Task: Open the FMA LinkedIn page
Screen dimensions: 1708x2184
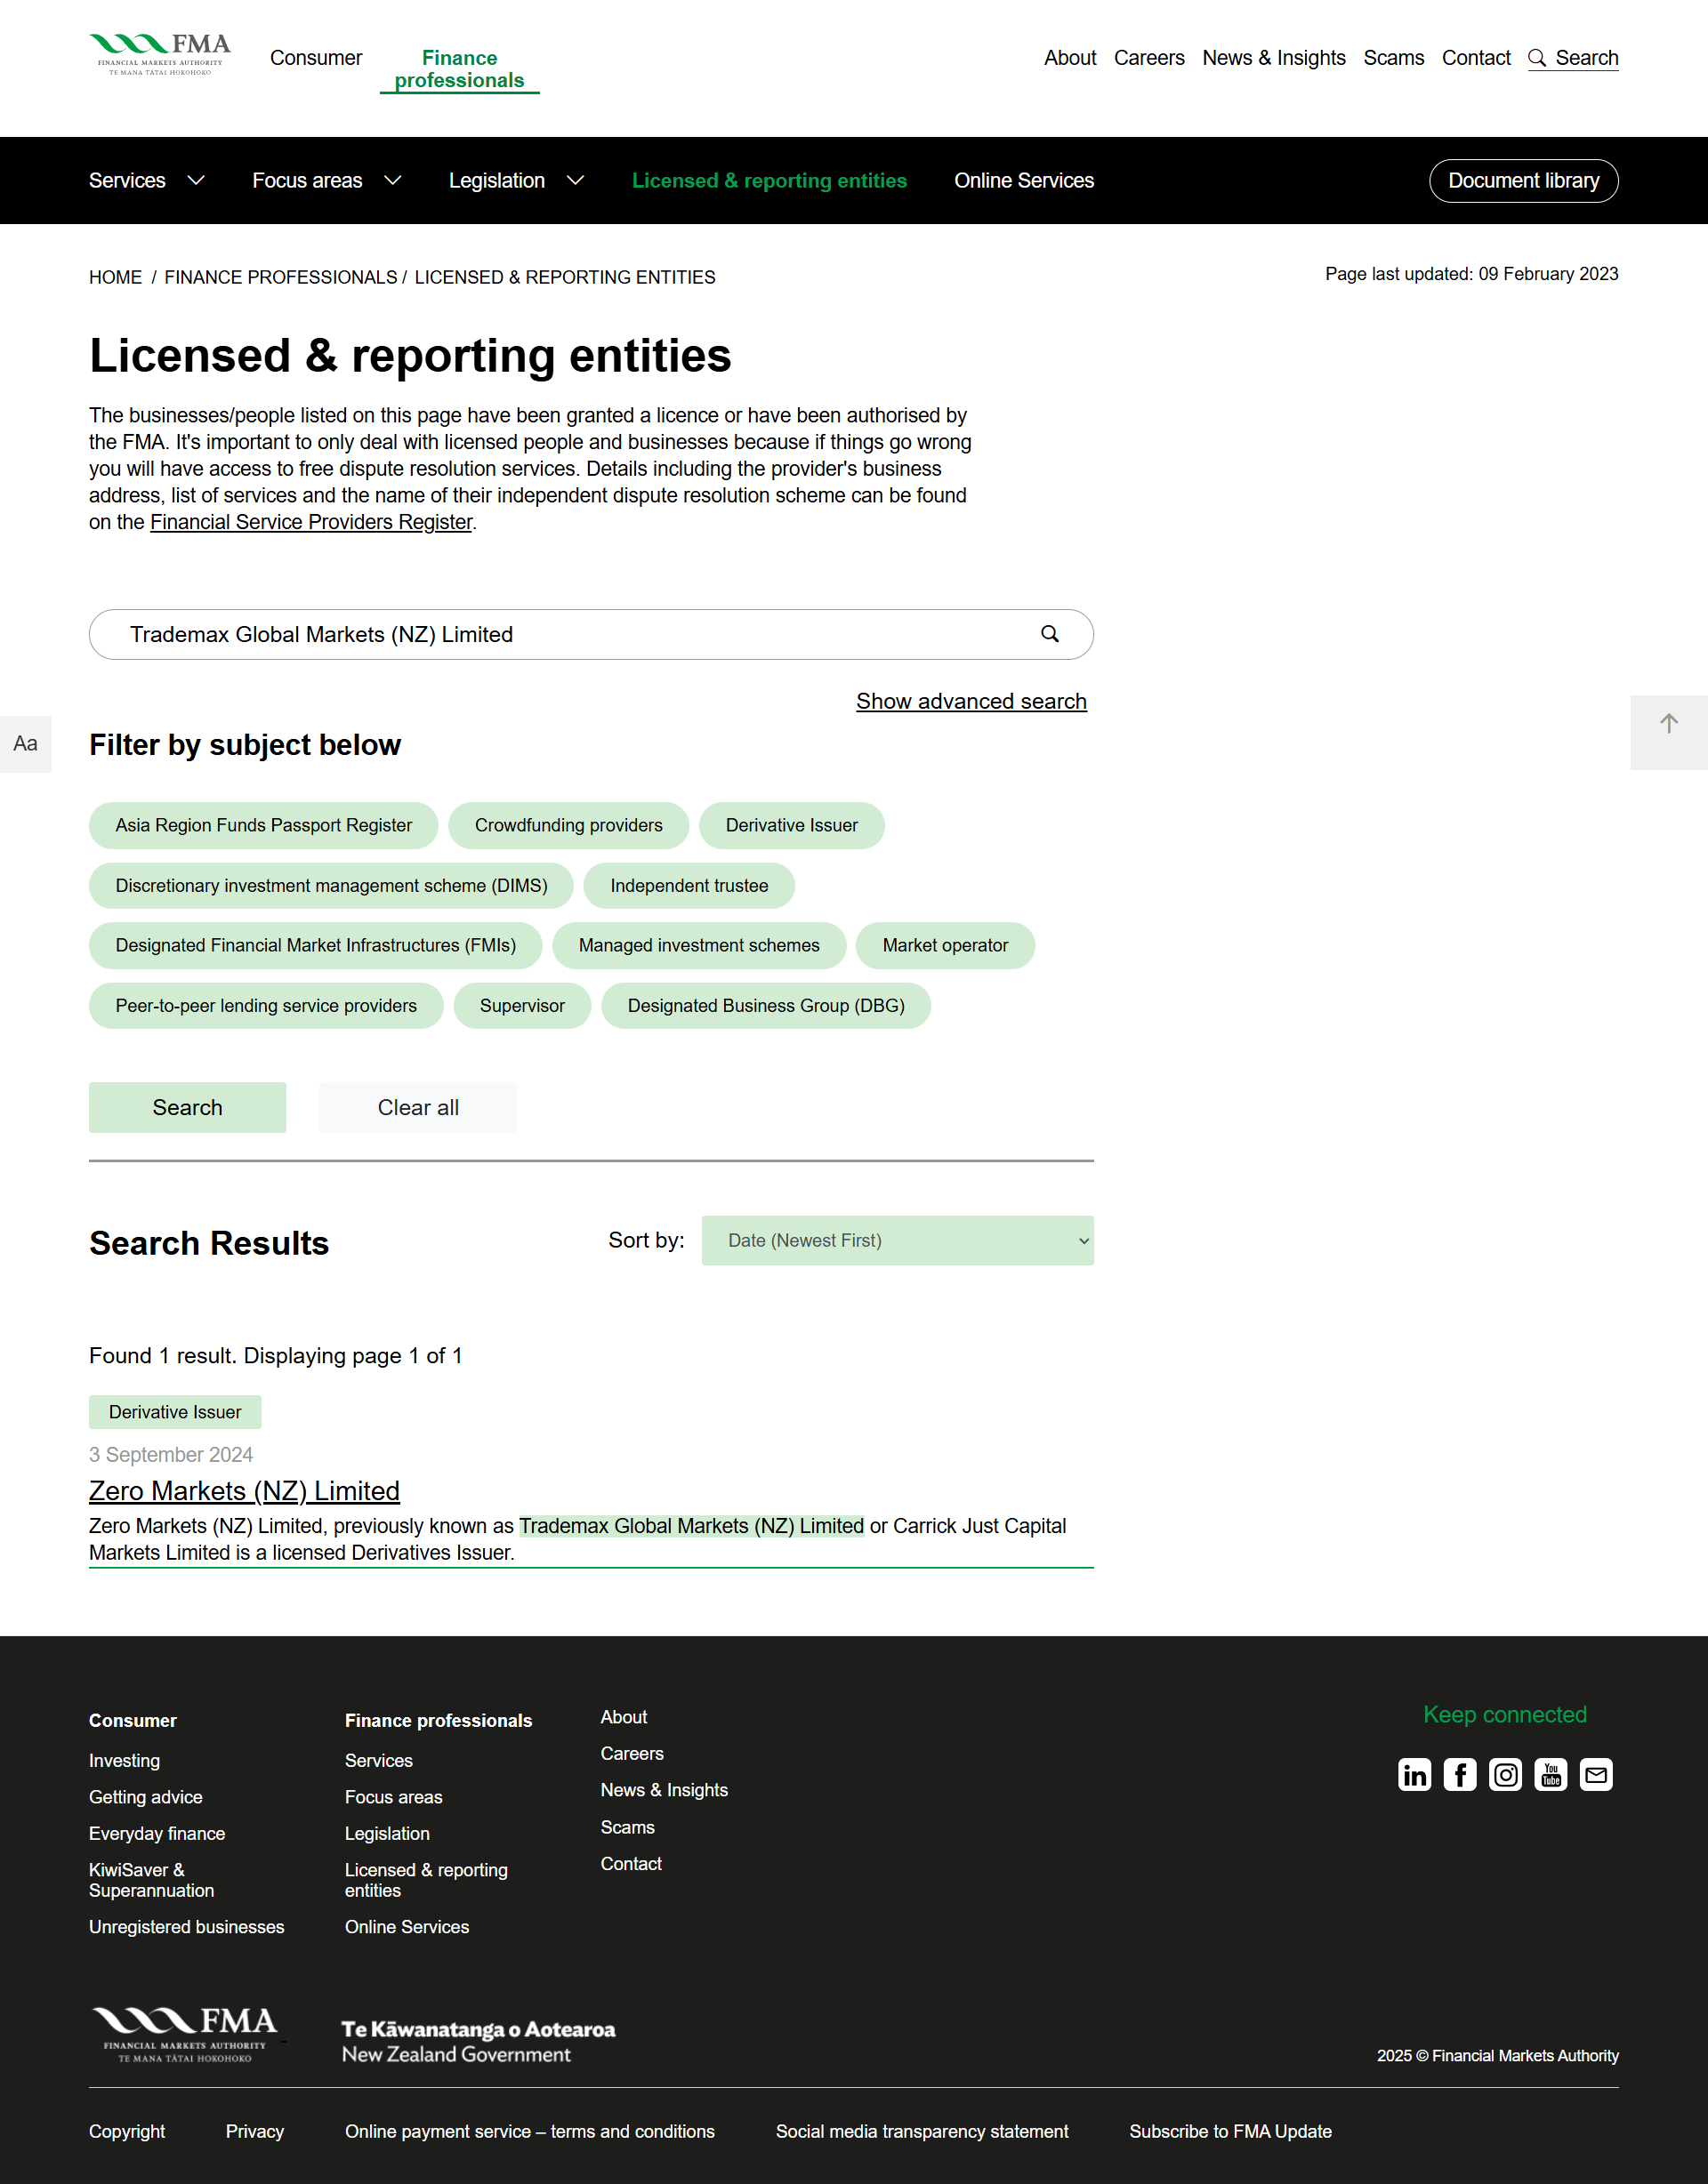Action: click(x=1414, y=1775)
